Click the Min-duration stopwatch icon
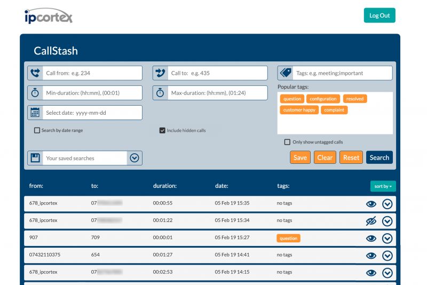The height and width of the screenshot is (285, 427). click(35, 93)
